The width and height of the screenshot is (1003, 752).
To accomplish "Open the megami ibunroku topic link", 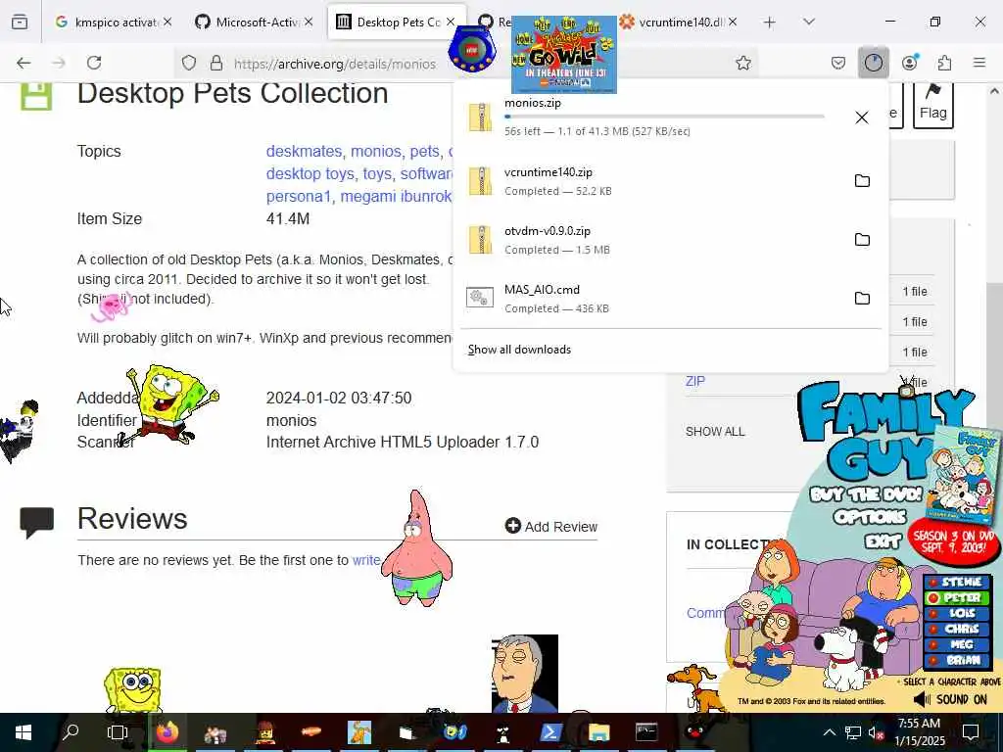I will [396, 196].
